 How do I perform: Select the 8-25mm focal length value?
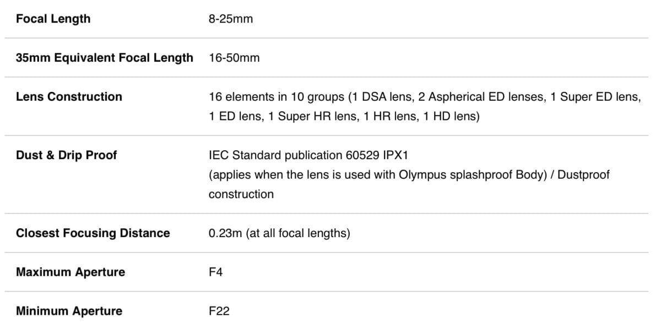pyautogui.click(x=231, y=19)
